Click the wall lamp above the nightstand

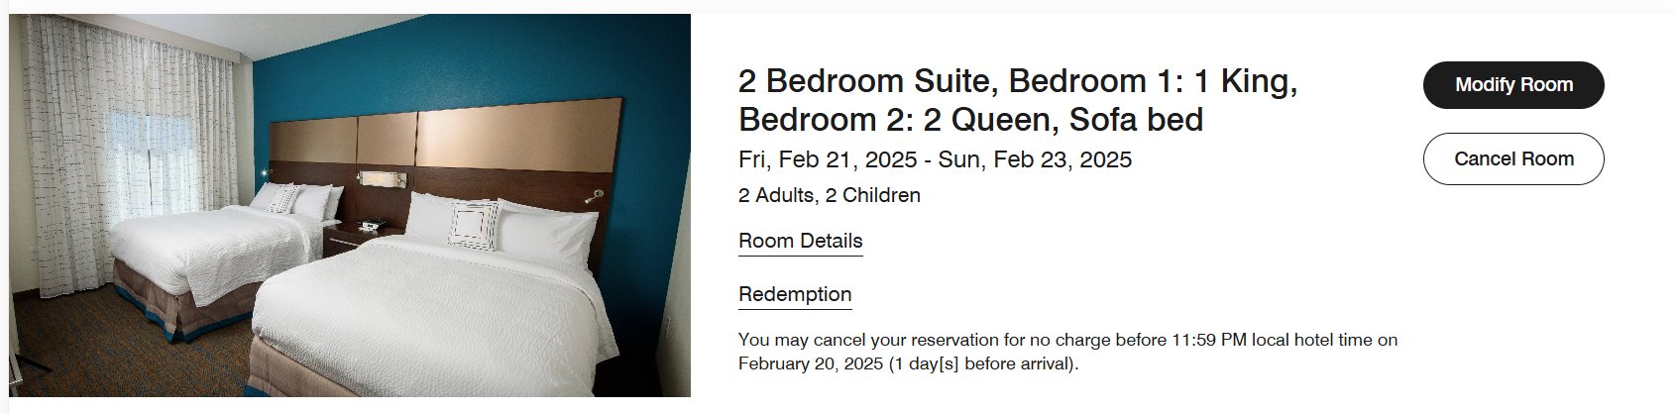382,179
